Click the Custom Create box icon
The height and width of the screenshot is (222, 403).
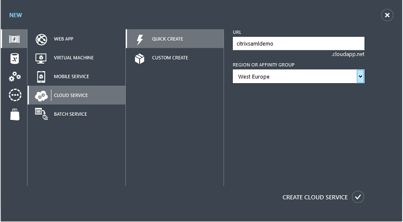140,58
